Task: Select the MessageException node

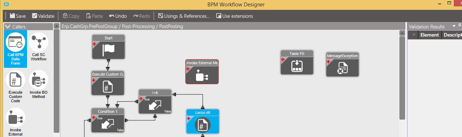Action: point(342,65)
